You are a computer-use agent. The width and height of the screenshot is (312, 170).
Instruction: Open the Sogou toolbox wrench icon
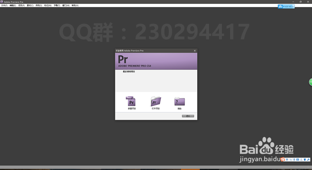pyautogui.click(x=308, y=159)
